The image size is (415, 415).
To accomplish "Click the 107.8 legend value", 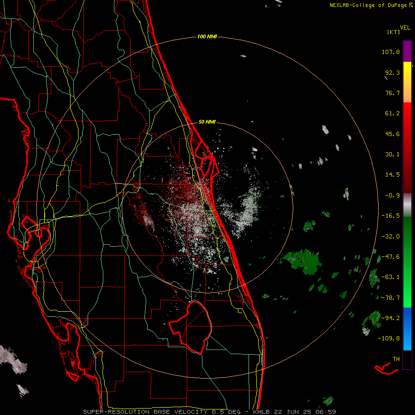I will coord(391,52).
